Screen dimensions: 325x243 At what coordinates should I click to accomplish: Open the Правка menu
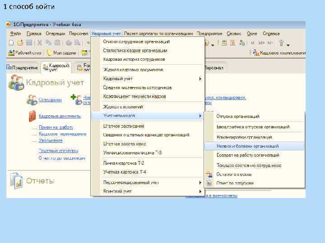pos(34,33)
